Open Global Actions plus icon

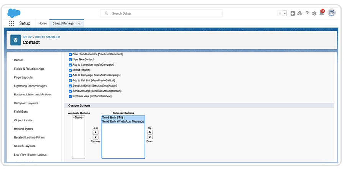pyautogui.click(x=292, y=13)
